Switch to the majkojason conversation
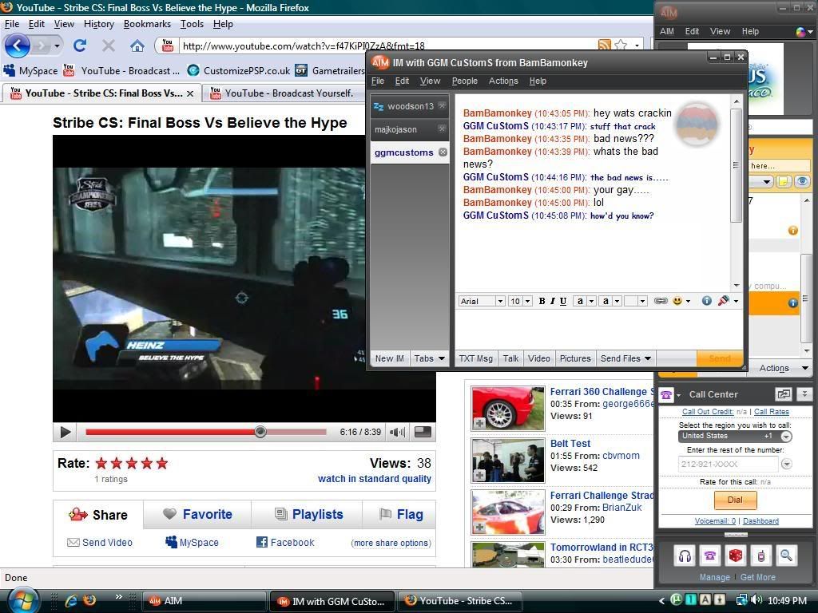818x613 pixels. [396, 129]
